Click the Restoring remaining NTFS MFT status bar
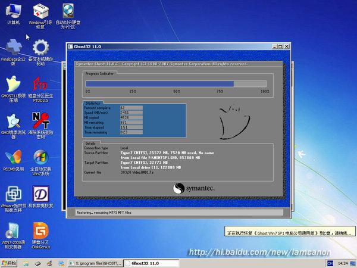This screenshot has height=268, width=357. pos(179,213)
